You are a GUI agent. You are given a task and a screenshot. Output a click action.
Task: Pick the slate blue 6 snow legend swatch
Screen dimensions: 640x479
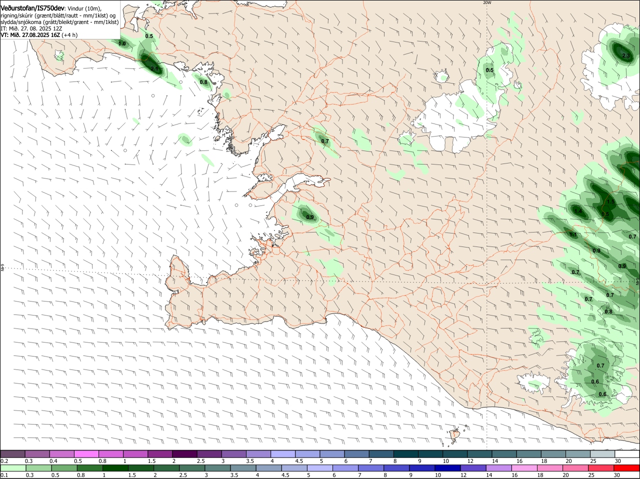point(356,453)
